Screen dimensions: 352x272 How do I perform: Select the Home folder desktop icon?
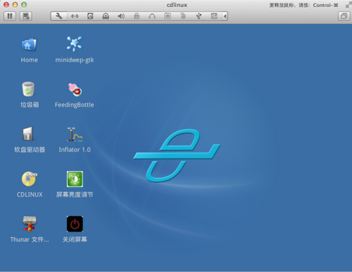tap(29, 44)
